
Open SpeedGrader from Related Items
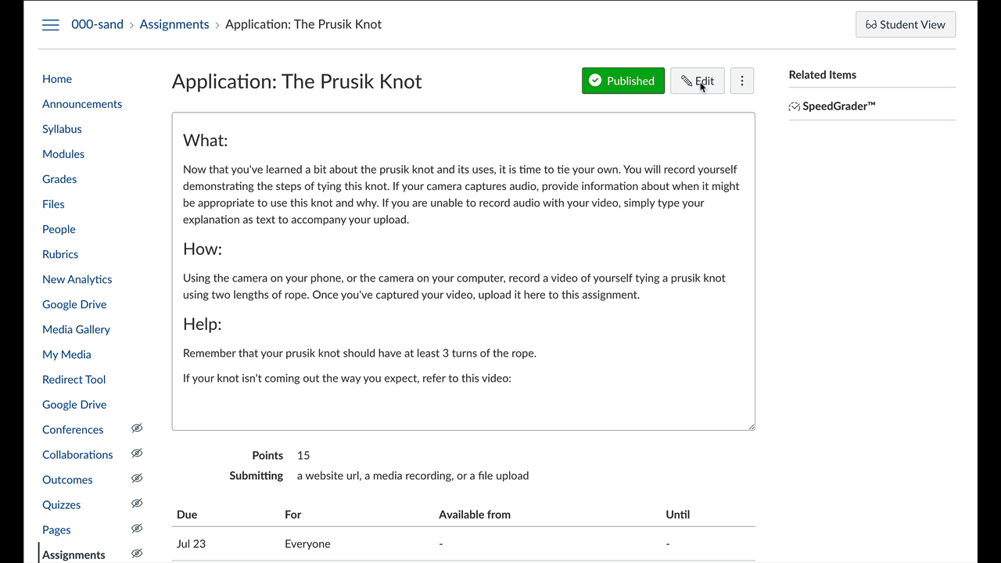[838, 106]
